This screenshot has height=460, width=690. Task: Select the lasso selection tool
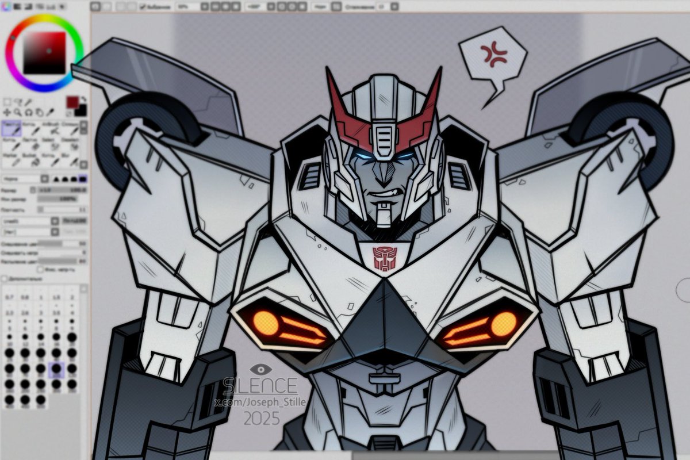(x=18, y=102)
